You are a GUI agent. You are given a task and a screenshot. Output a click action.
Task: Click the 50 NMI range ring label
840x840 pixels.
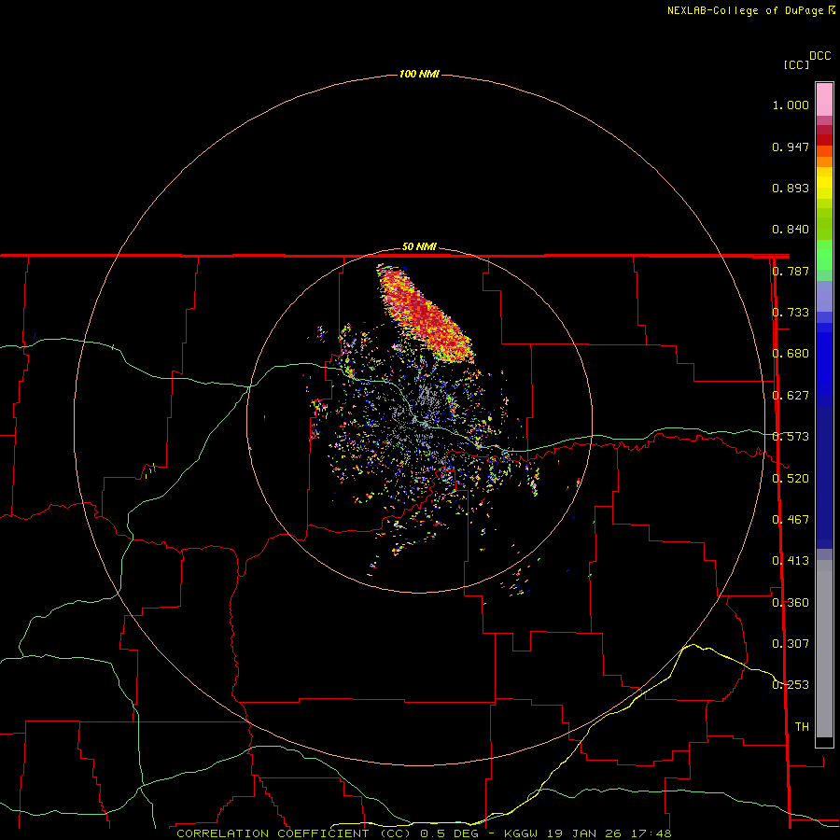(419, 247)
